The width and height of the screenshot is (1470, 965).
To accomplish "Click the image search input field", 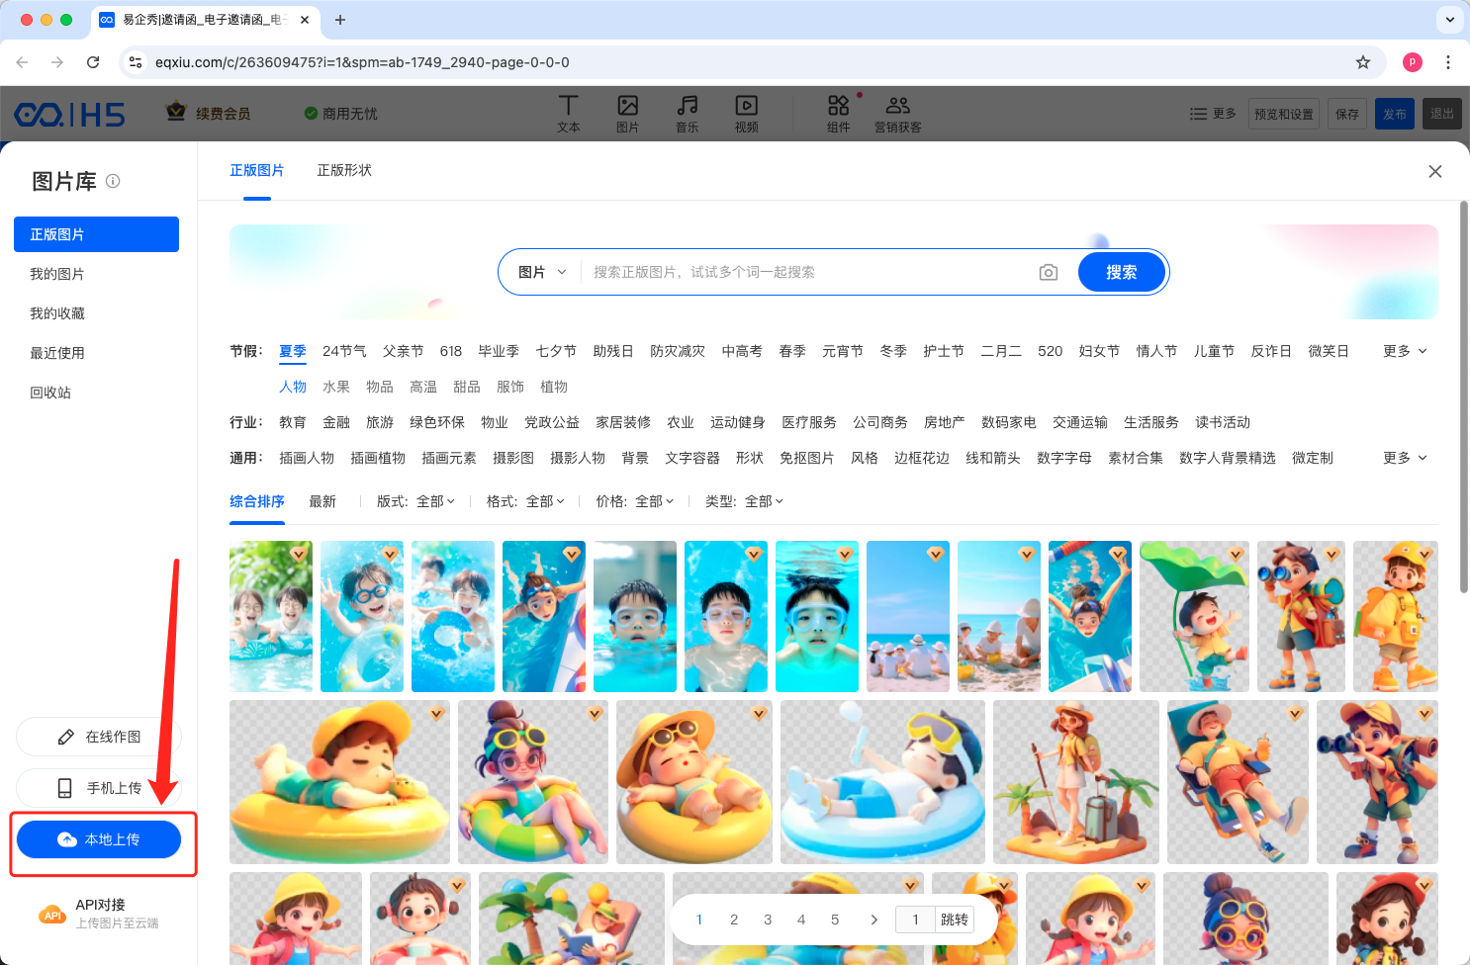I will tap(806, 272).
